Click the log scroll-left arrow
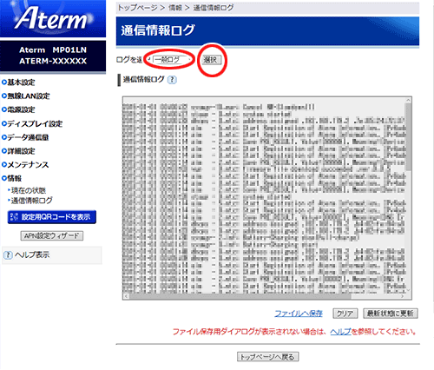 [x=126, y=296]
